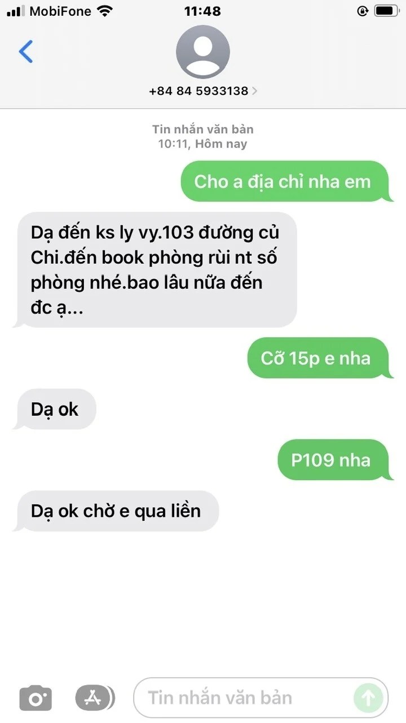Focus the "Tin nhắn văn bản" input field
The height and width of the screenshot is (723, 406).
(x=261, y=698)
